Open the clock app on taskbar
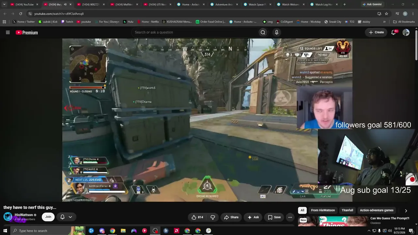 click(208, 231)
